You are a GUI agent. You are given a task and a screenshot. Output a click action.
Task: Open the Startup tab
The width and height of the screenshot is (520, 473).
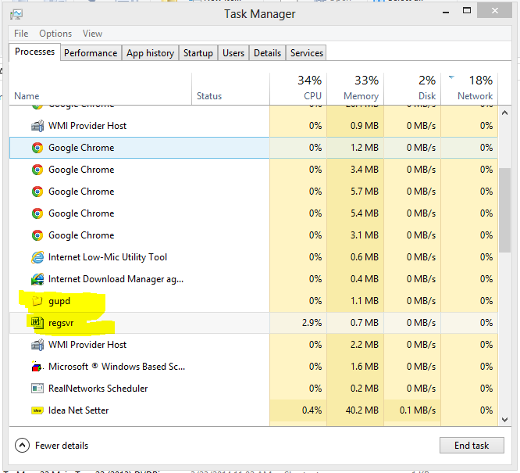click(x=198, y=53)
